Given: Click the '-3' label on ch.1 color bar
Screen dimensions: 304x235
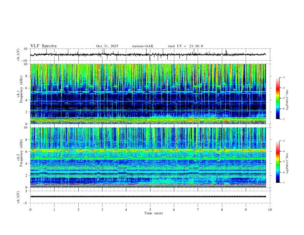Looking at the screenshot, I should (283, 77).
